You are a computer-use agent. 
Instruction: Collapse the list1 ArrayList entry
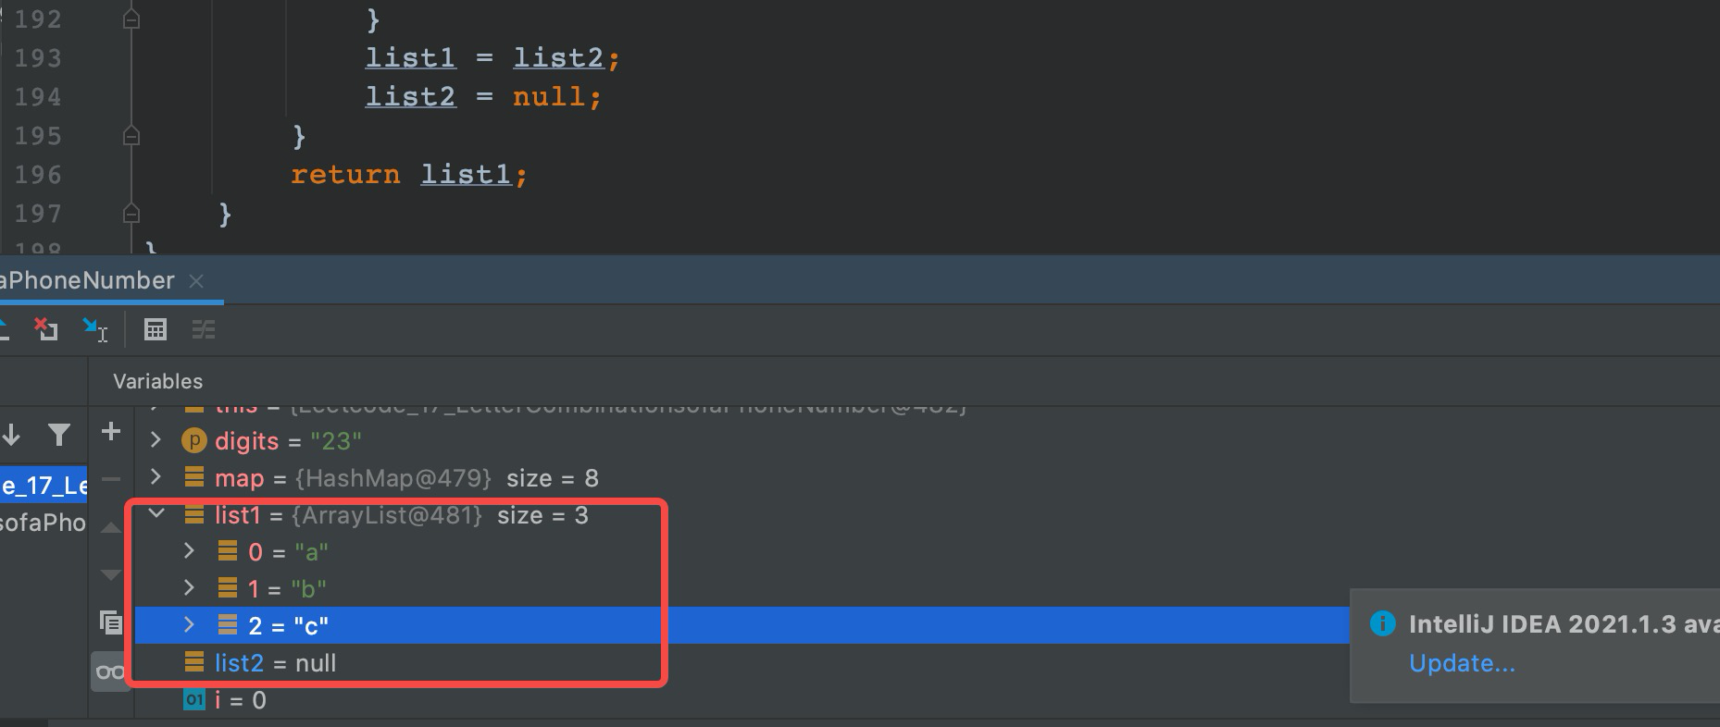point(155,514)
